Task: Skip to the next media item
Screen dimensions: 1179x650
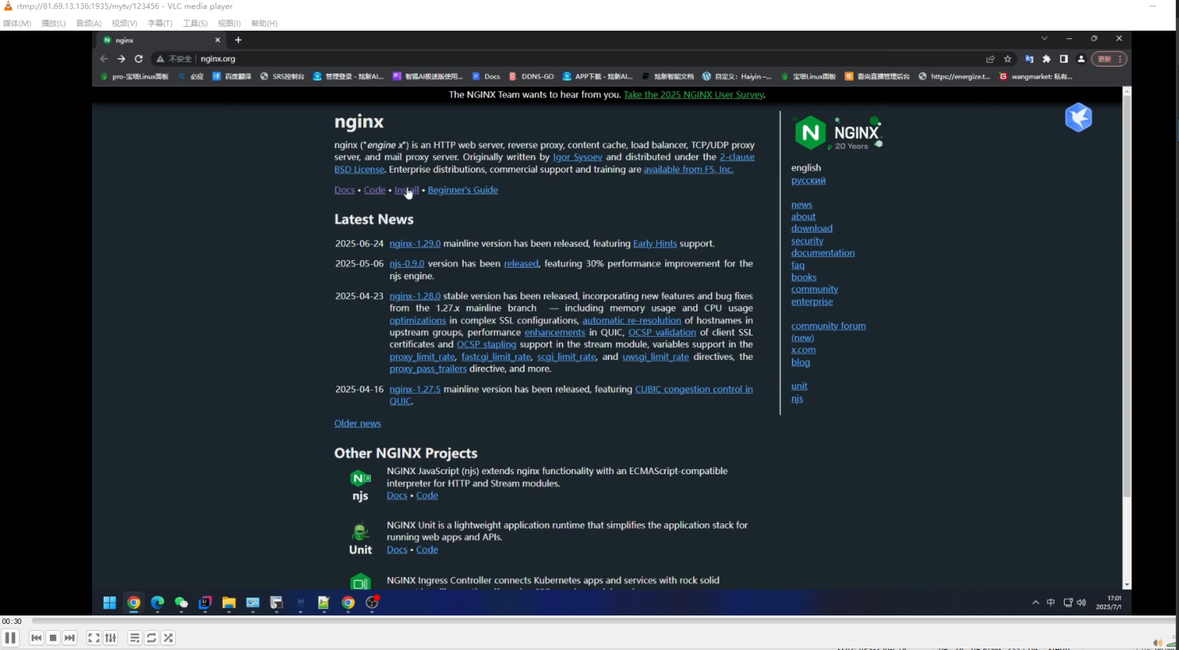Action: (x=70, y=638)
